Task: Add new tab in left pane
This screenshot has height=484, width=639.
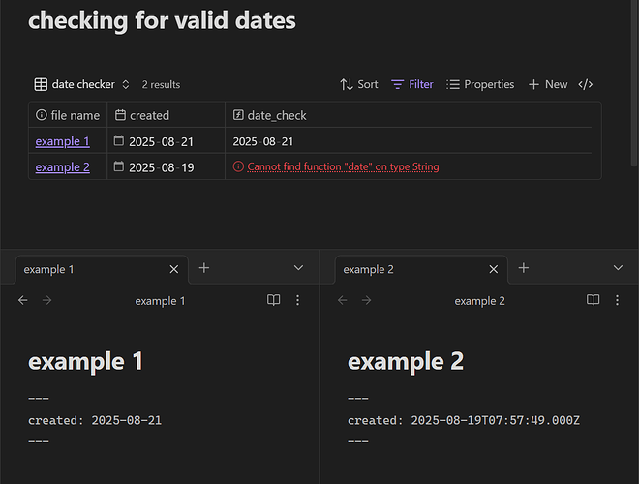Action: coord(203,268)
